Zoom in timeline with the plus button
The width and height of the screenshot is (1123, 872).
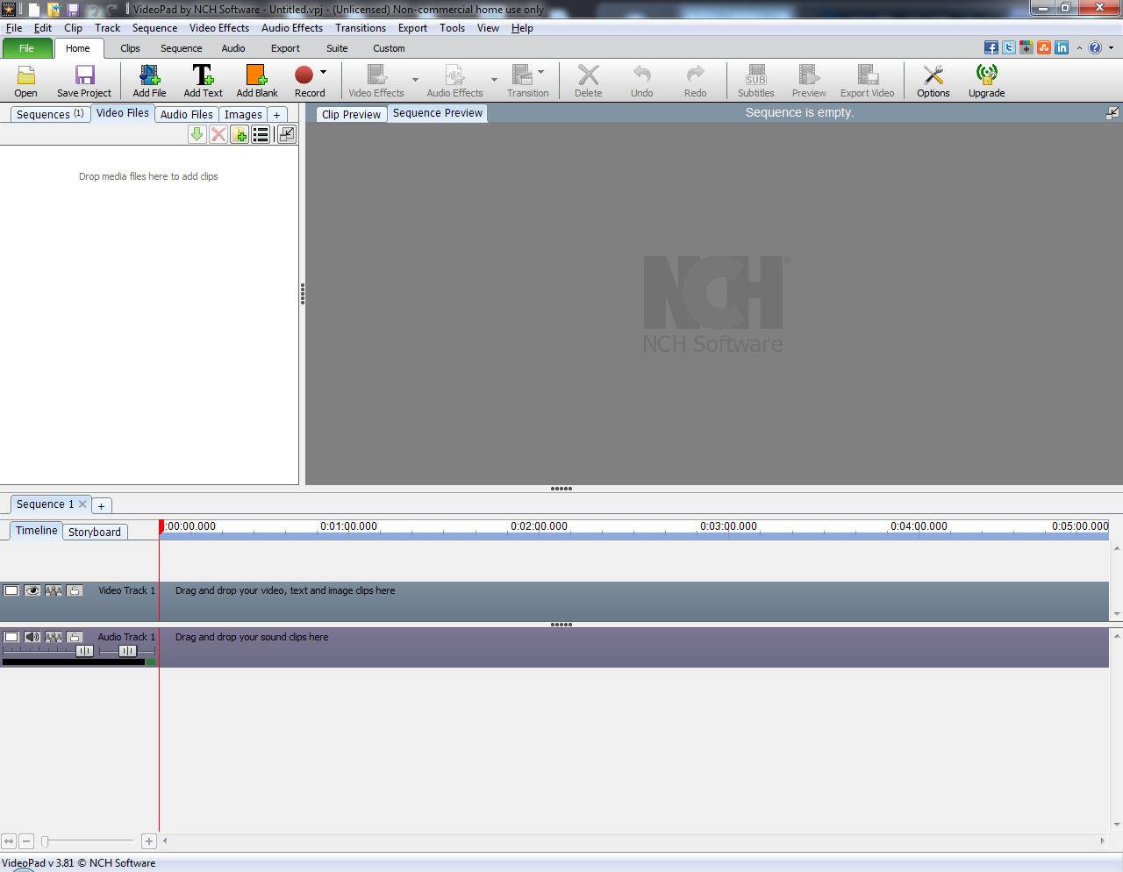pos(149,841)
